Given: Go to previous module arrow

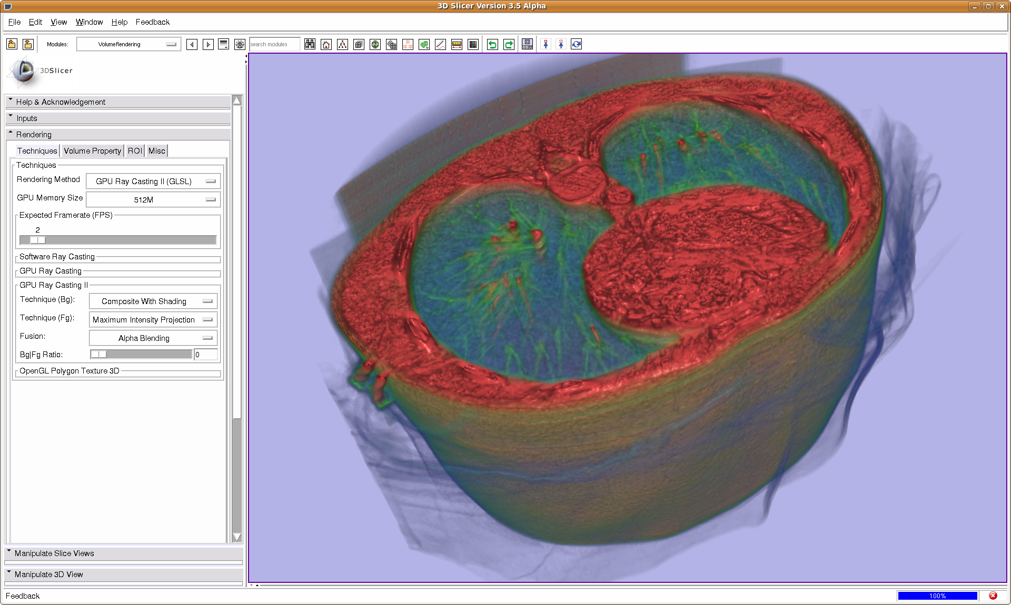Looking at the screenshot, I should point(192,44).
